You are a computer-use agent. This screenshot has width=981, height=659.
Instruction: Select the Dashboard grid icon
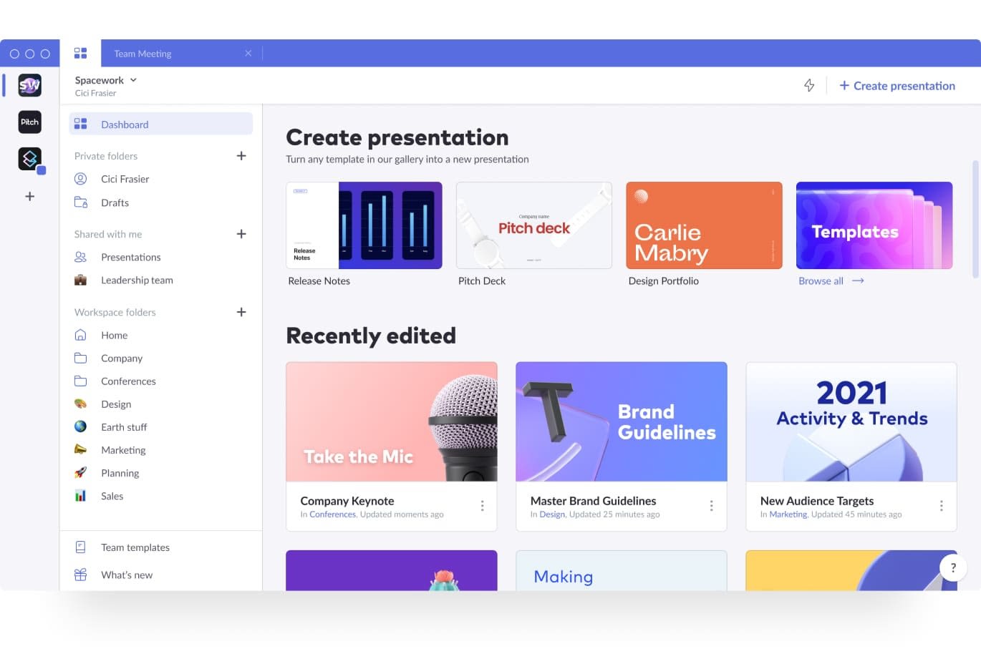point(81,123)
